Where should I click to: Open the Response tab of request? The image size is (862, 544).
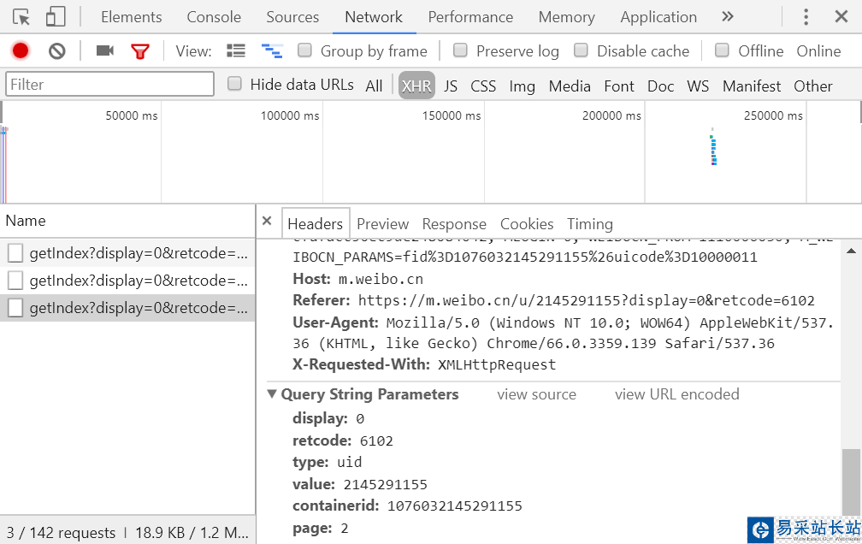pyautogui.click(x=454, y=224)
